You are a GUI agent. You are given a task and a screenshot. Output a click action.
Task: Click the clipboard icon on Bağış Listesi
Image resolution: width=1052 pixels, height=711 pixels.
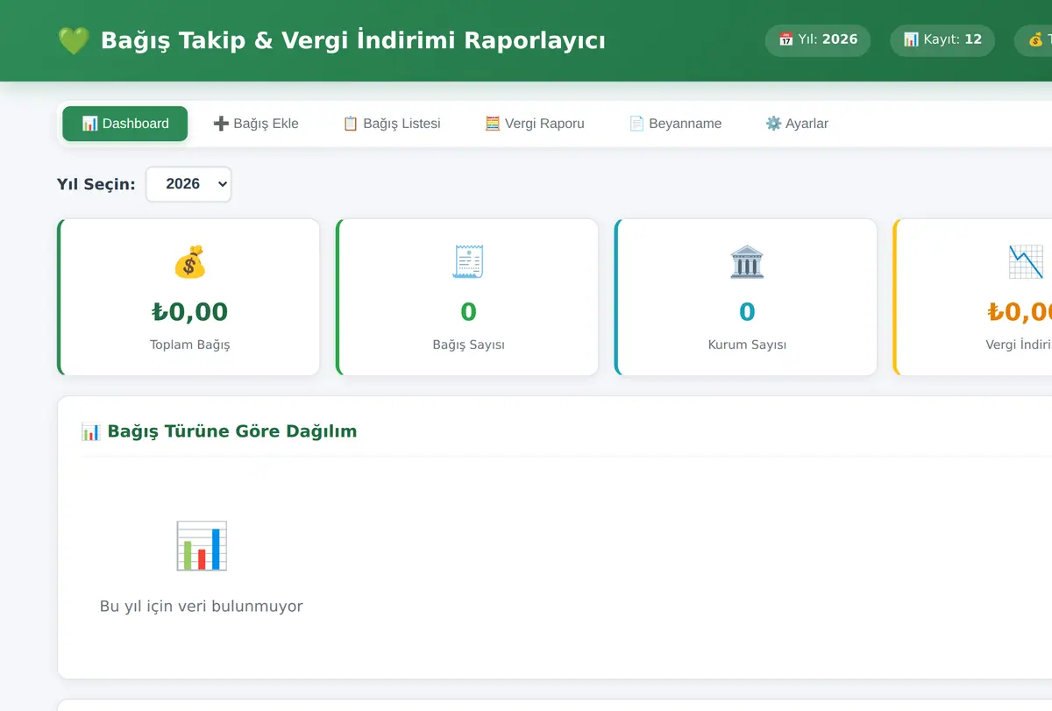coord(351,124)
